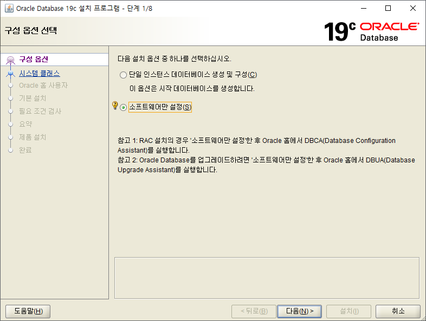The image size is (426, 321).
Task: Click the message area box at bottom
Action: coord(267,278)
